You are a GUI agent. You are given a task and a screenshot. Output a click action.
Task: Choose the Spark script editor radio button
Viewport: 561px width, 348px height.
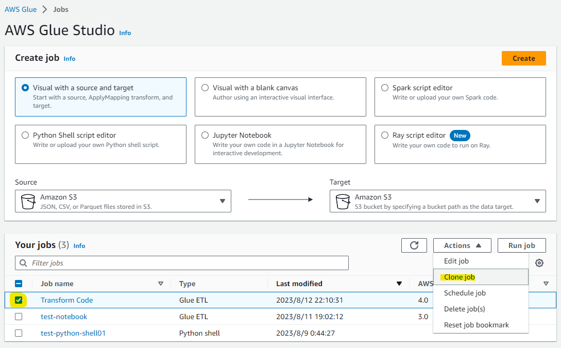[385, 88]
